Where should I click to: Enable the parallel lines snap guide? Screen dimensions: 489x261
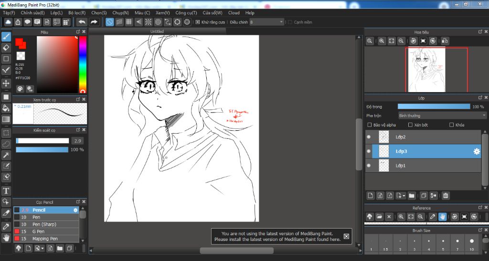point(119,22)
